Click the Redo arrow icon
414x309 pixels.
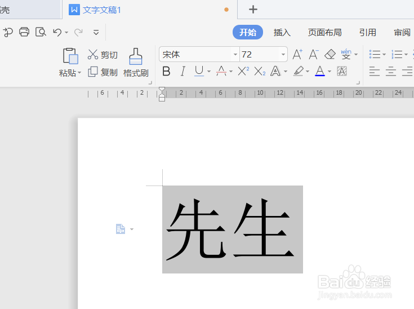78,32
